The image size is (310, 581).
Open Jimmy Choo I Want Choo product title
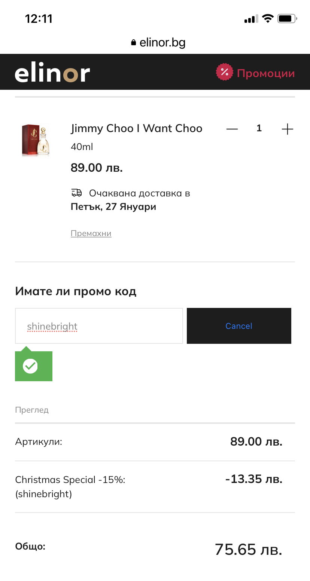pos(136,128)
